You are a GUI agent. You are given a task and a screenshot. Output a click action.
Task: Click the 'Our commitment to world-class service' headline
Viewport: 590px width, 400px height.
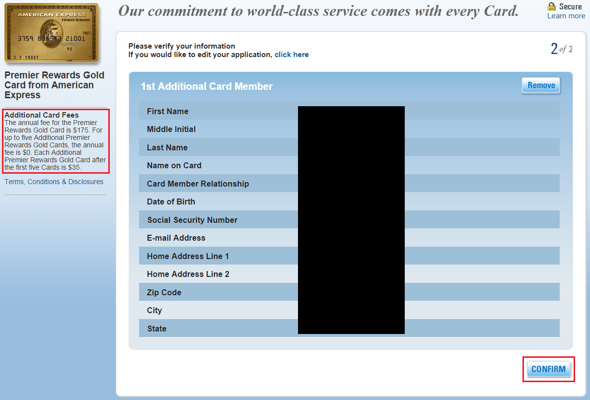[318, 11]
